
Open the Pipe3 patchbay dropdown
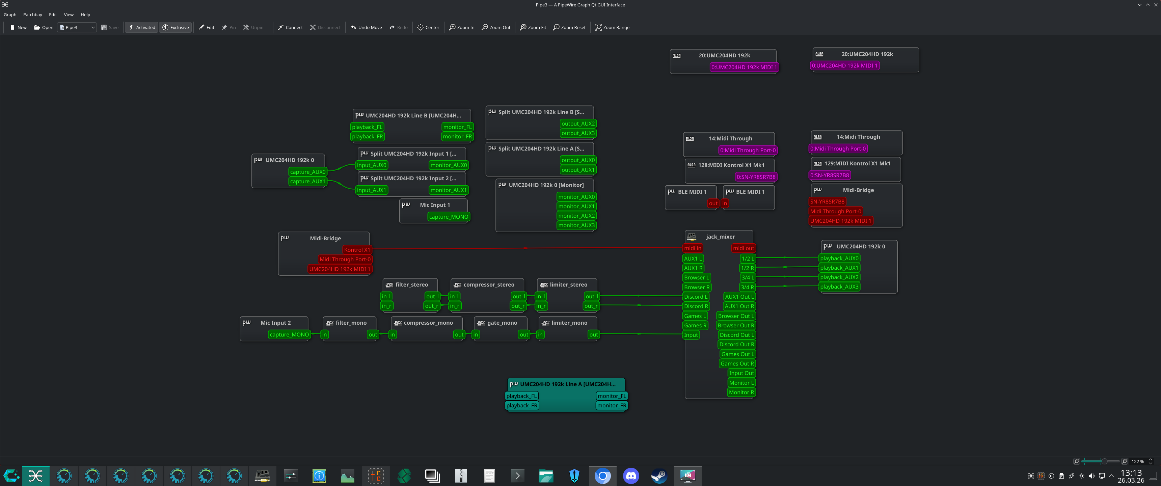[77, 27]
